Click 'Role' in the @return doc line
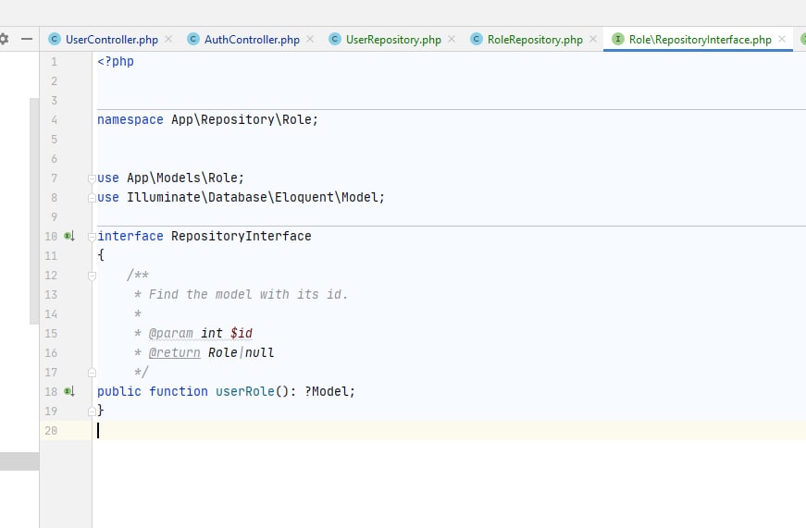 click(223, 353)
